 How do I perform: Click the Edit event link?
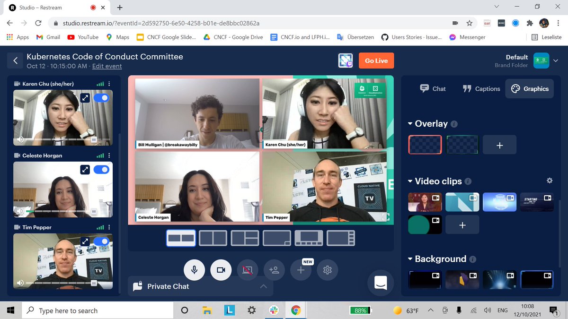pos(107,66)
